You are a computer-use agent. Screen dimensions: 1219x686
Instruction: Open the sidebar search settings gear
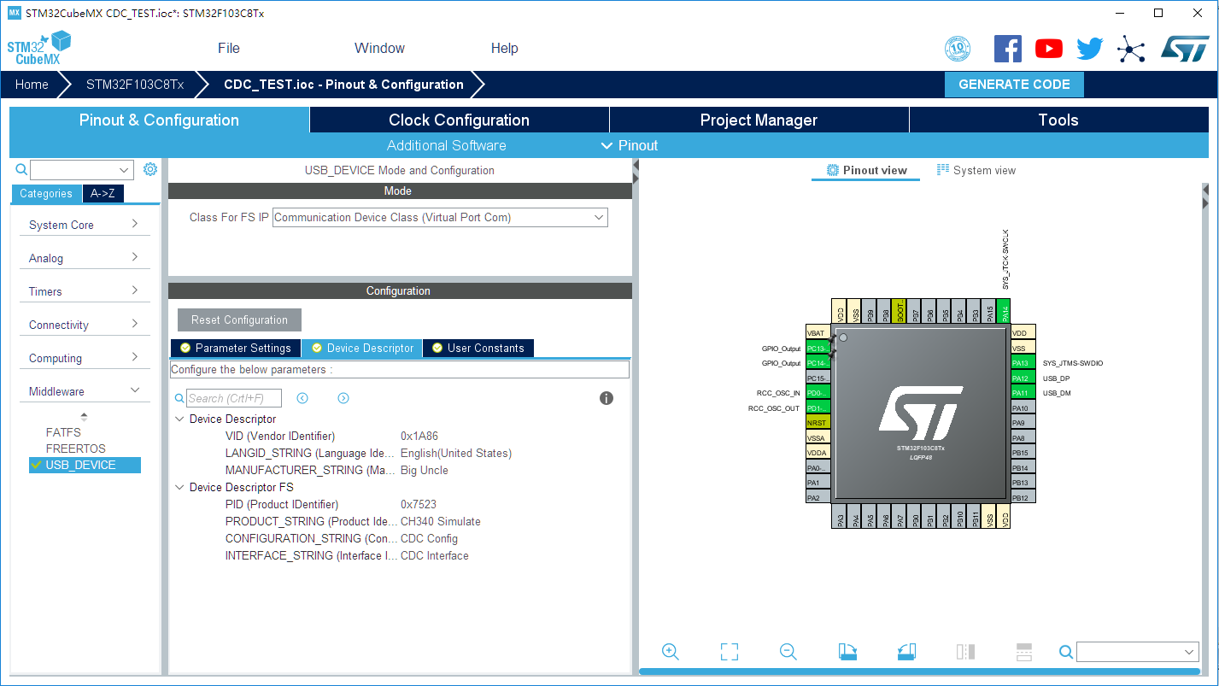click(150, 169)
